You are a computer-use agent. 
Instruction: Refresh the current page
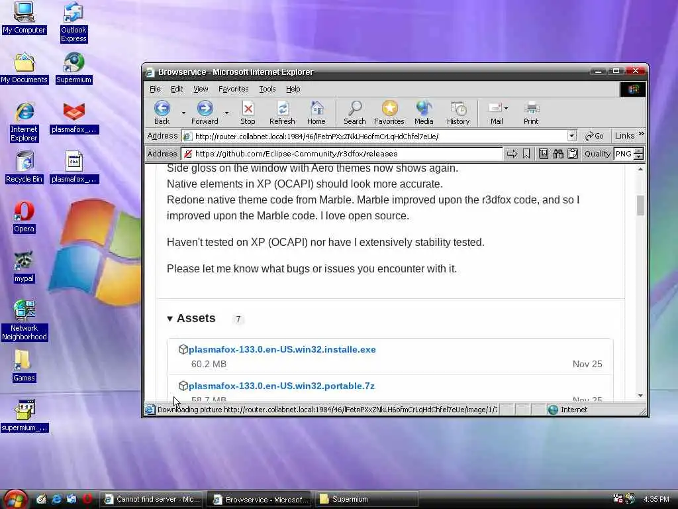pos(282,113)
